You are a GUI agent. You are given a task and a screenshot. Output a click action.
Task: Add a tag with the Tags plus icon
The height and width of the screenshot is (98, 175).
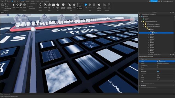[174, 81]
